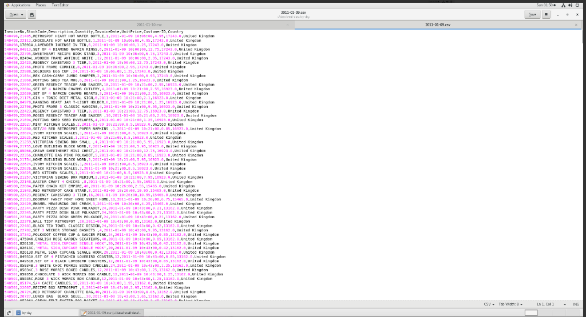Open the Ln 1, Col 1 position dropdown
The height and width of the screenshot is (317, 586).
pyautogui.click(x=551, y=304)
